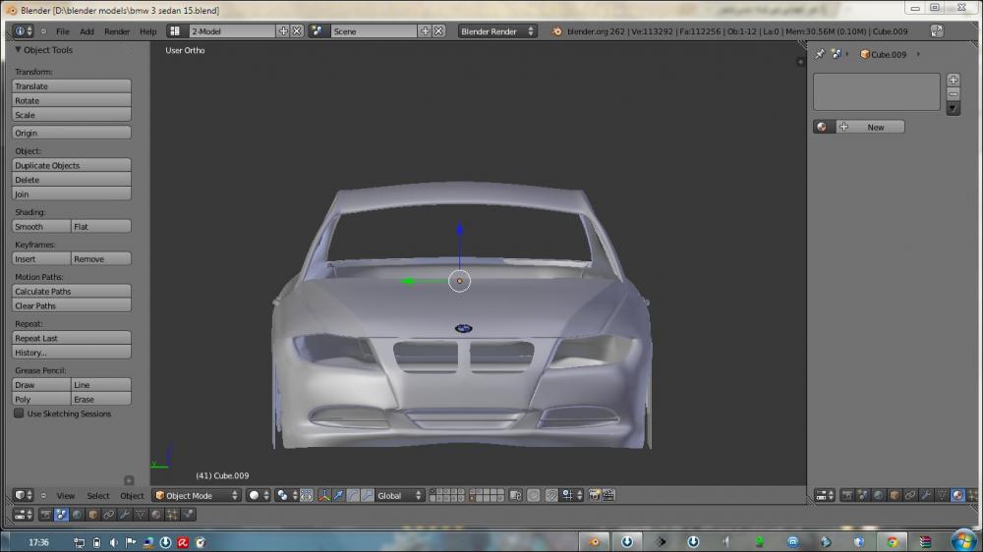The image size is (983, 552).
Task: Toggle Flat shading for the object
Action: pos(101,227)
